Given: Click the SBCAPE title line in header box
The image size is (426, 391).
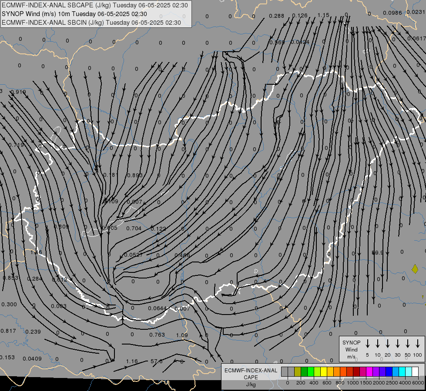Looking at the screenshot, I should pos(95,5).
